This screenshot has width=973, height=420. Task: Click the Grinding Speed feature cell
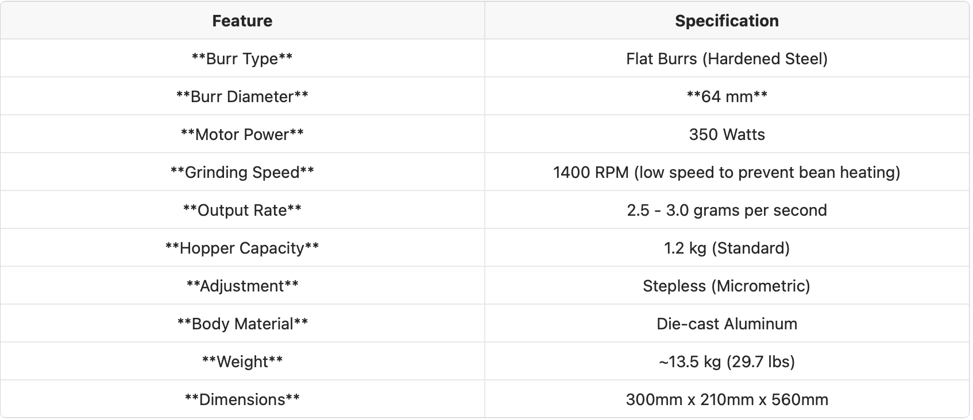pyautogui.click(x=242, y=172)
